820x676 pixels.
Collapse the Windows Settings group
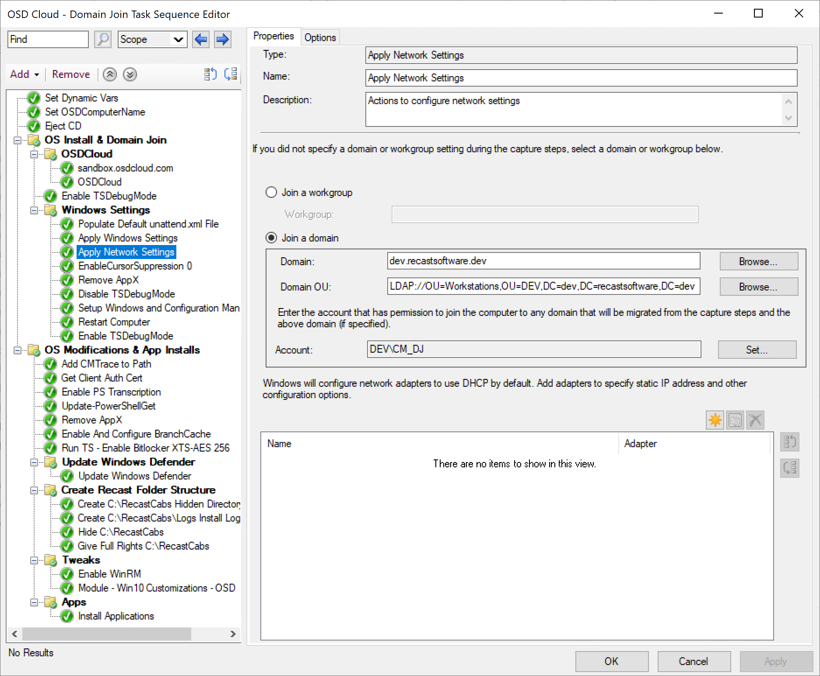pos(34,210)
